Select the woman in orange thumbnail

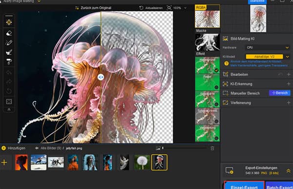click(73, 163)
